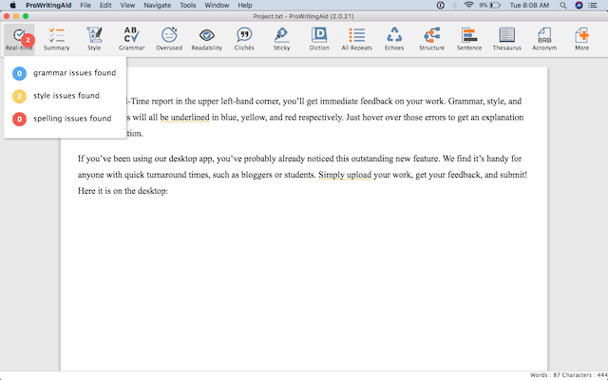The image size is (608, 380).
Task: Open the Echoes report
Action: tap(394, 39)
